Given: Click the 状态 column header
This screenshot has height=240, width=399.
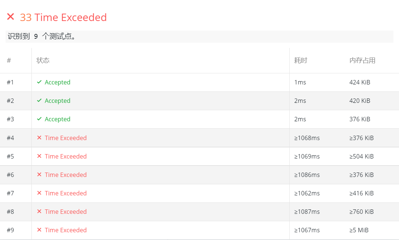Looking at the screenshot, I should coord(43,60).
